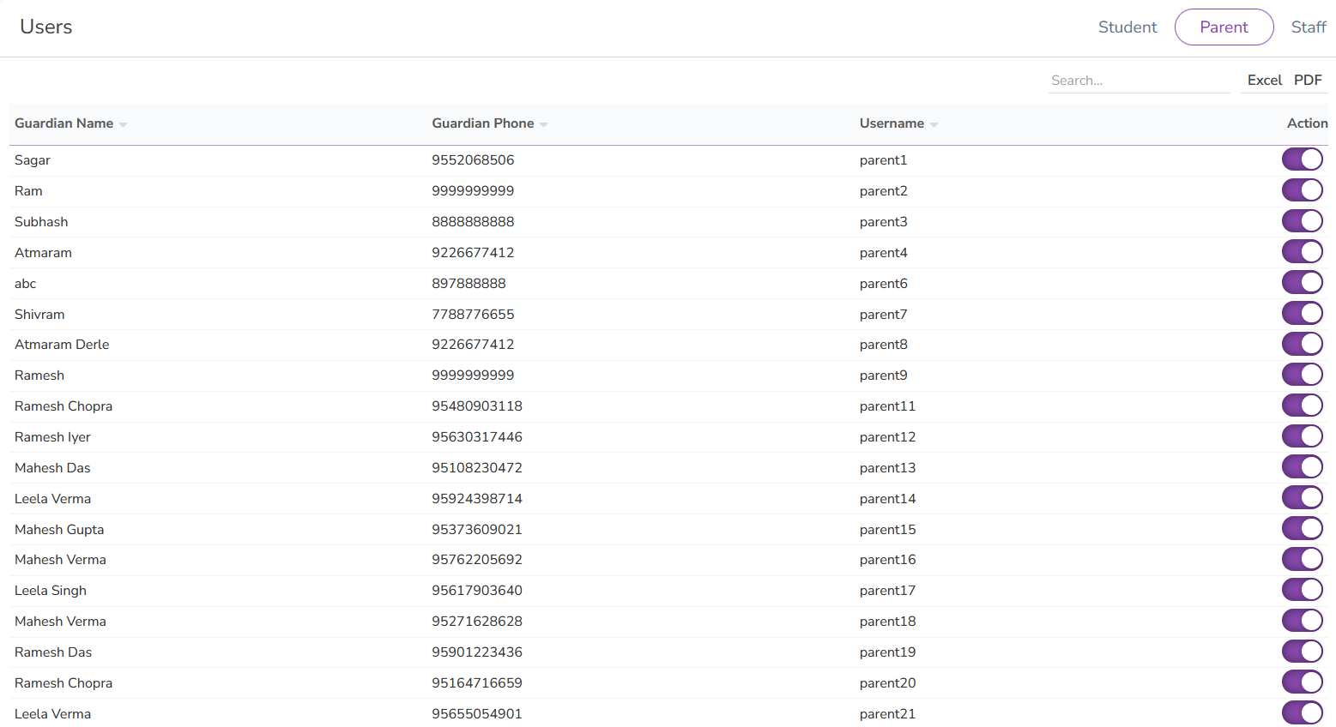Toggle off user parent2 (Ram)

(1302, 190)
